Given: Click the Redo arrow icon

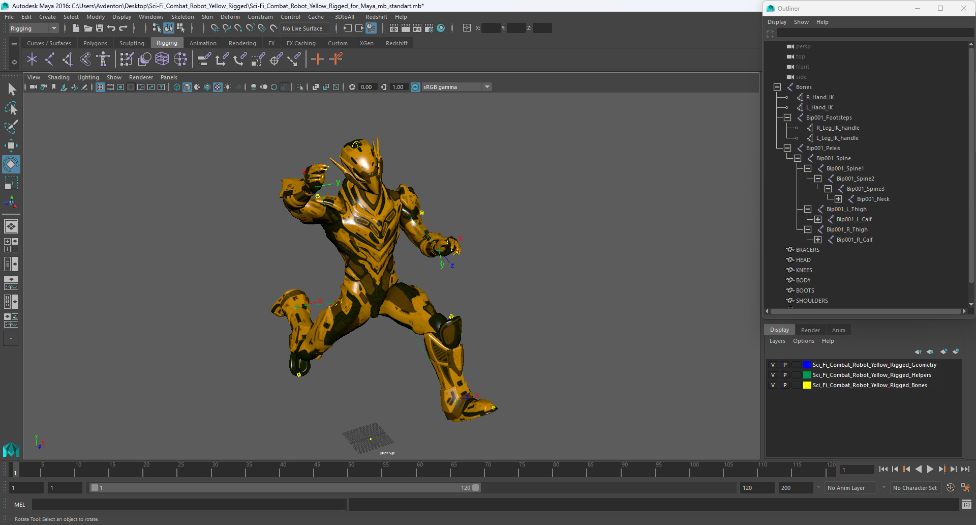Looking at the screenshot, I should tap(123, 28).
